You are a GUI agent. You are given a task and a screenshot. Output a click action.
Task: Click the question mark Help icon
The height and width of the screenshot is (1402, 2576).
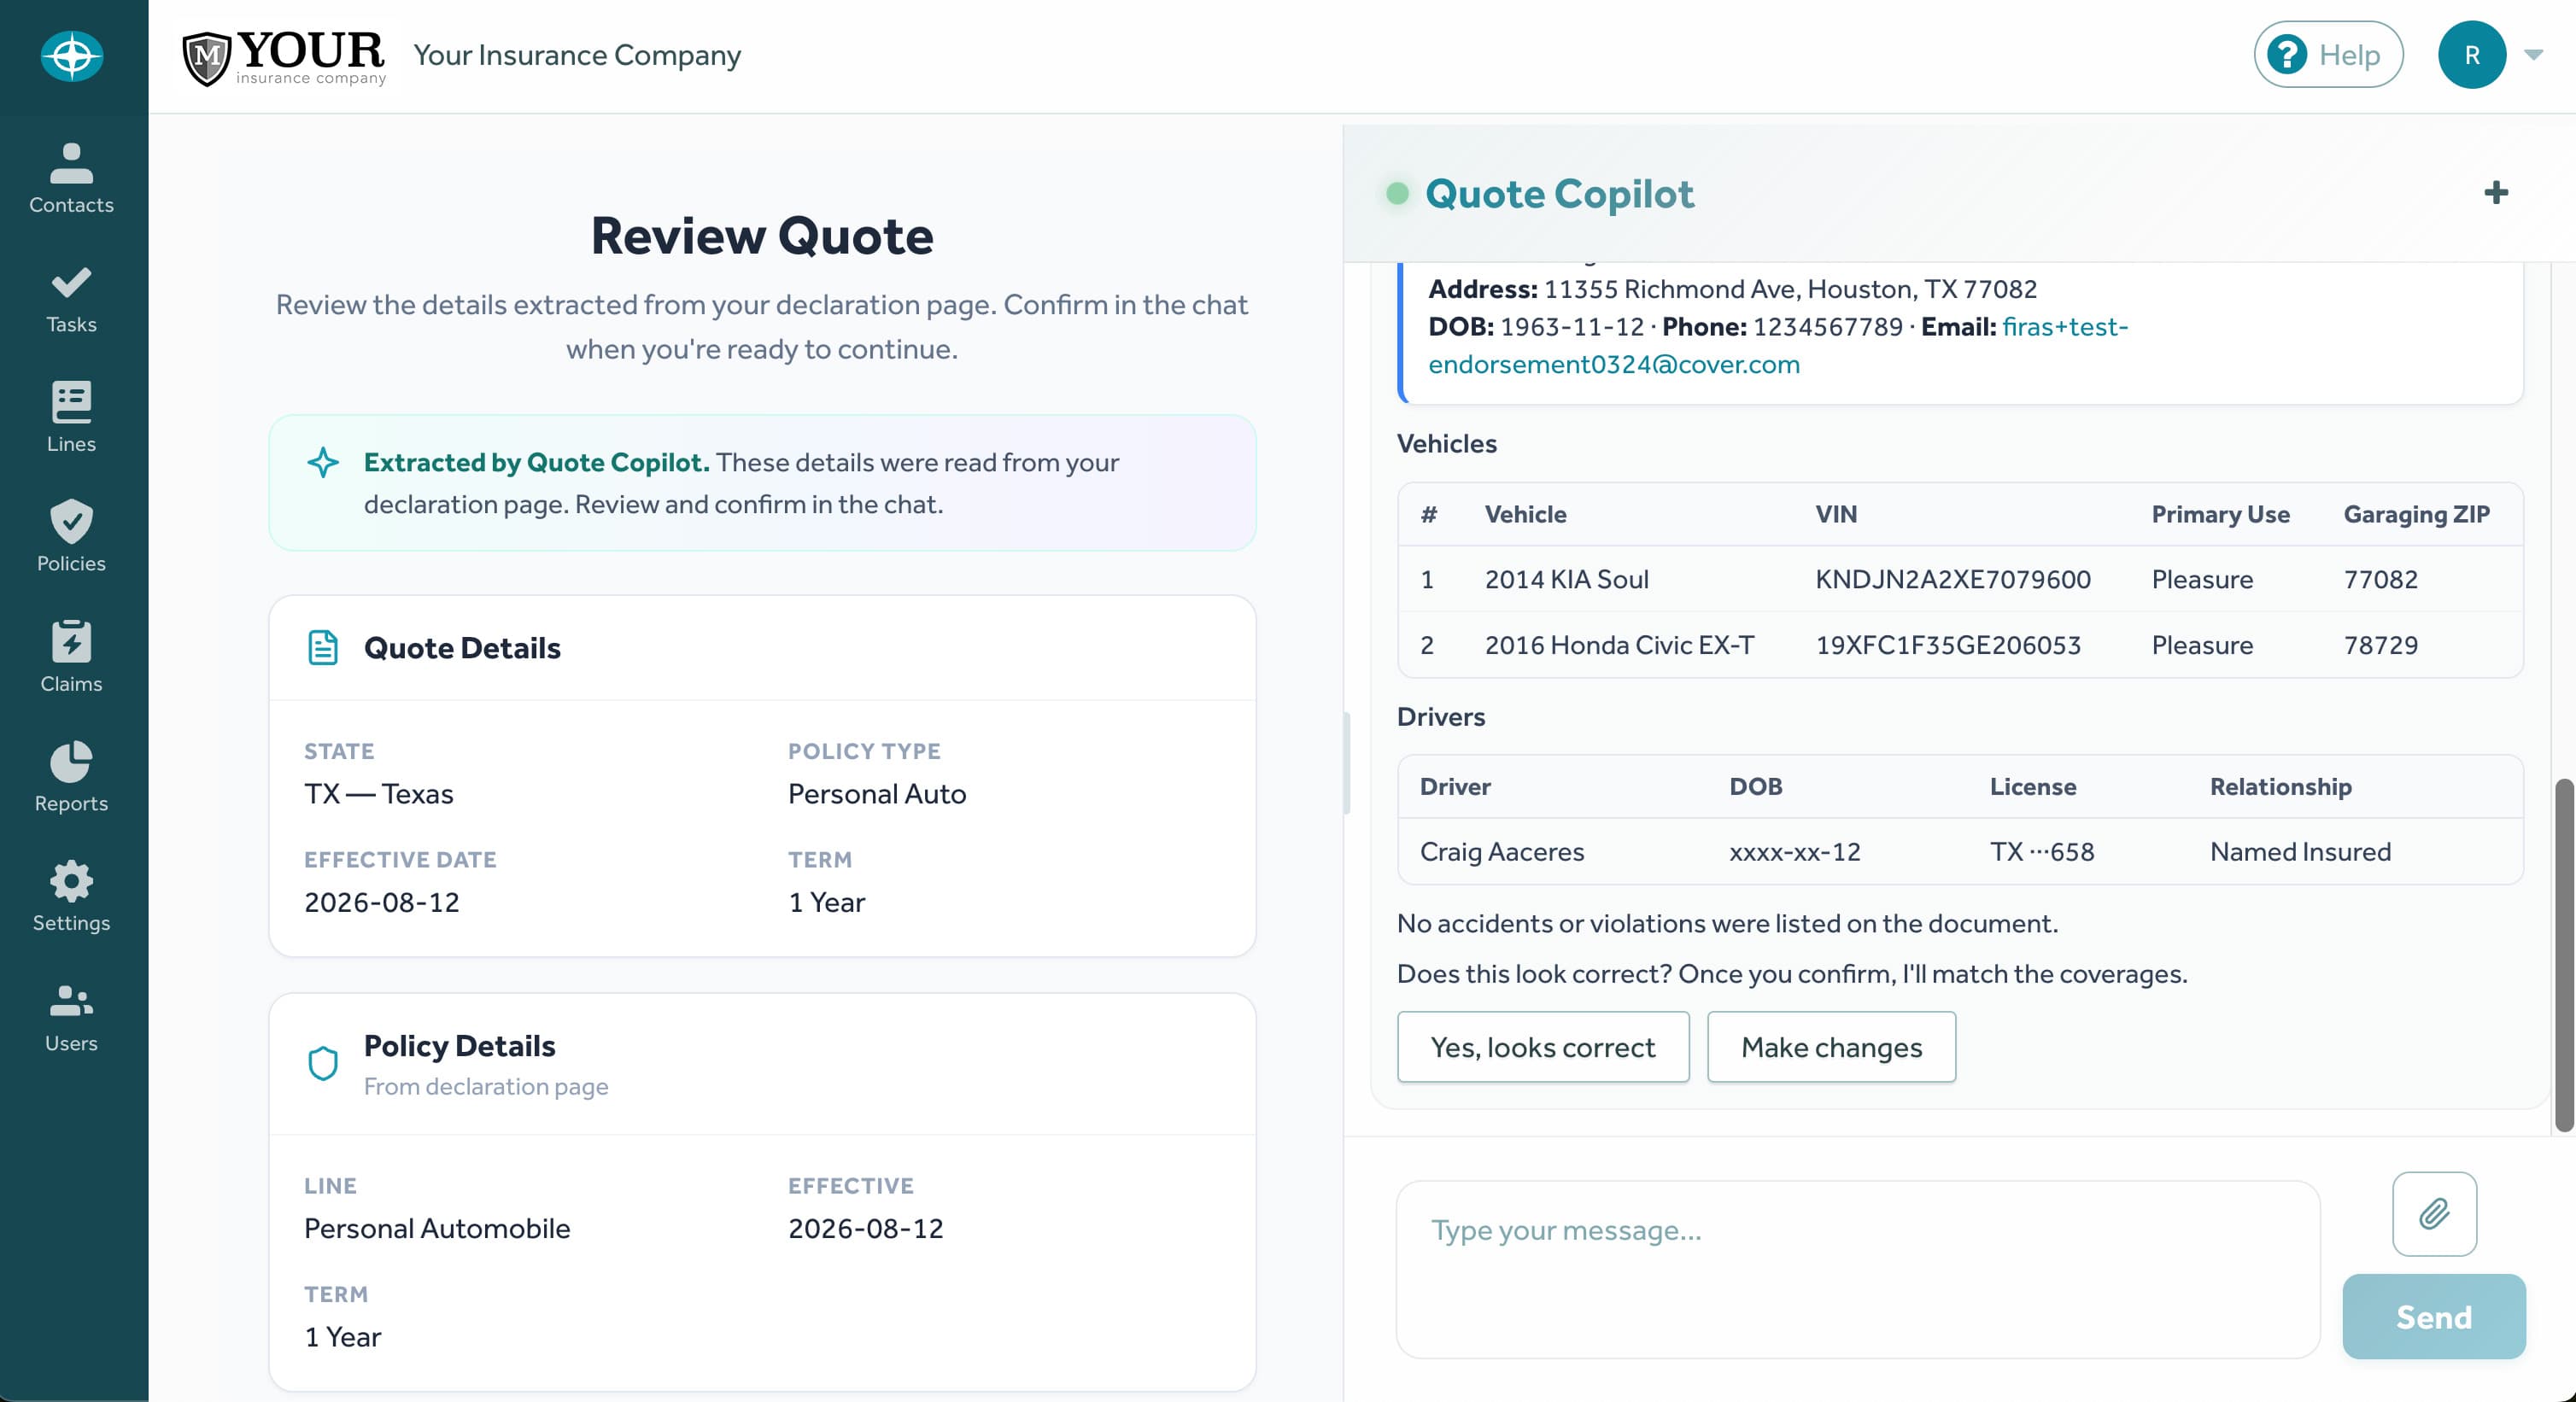[x=2286, y=55]
